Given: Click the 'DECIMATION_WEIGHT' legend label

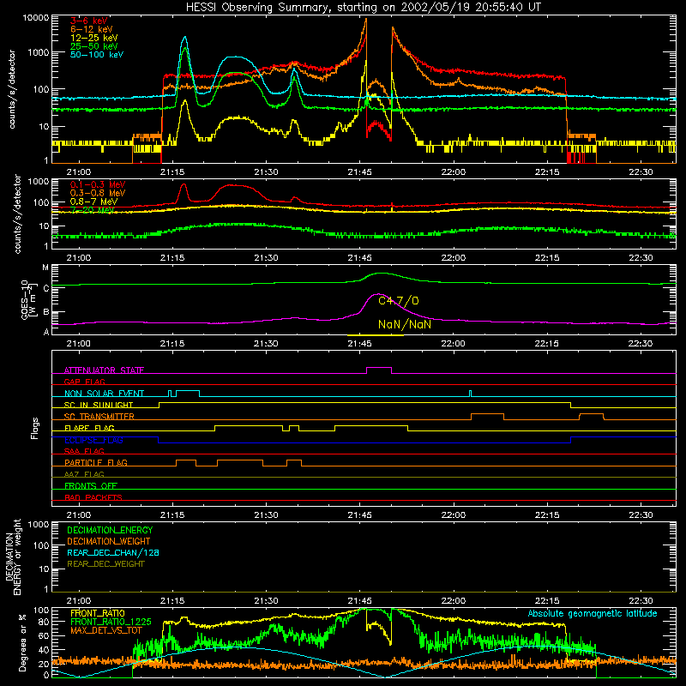Looking at the screenshot, I should pos(109,541).
